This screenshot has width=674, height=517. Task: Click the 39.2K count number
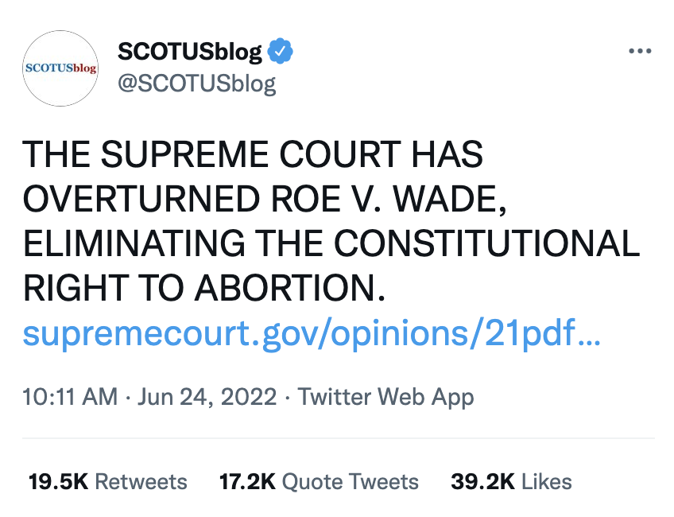point(483,481)
